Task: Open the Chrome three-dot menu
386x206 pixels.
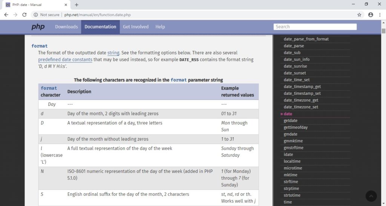Action: 380,15
